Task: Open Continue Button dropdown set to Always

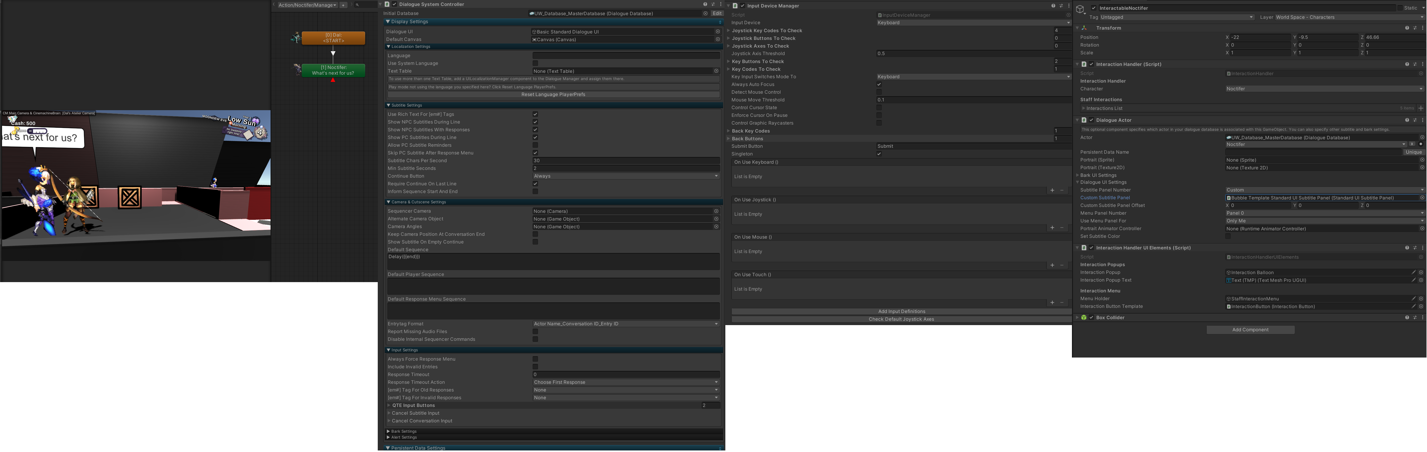Action: point(626,176)
